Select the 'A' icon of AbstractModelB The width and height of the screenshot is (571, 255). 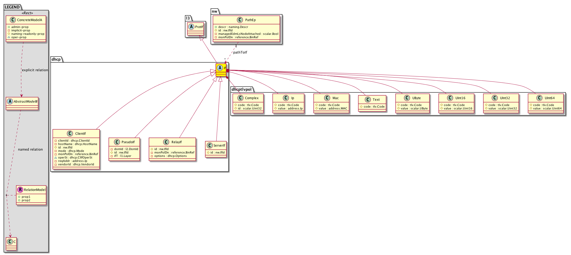[10, 101]
